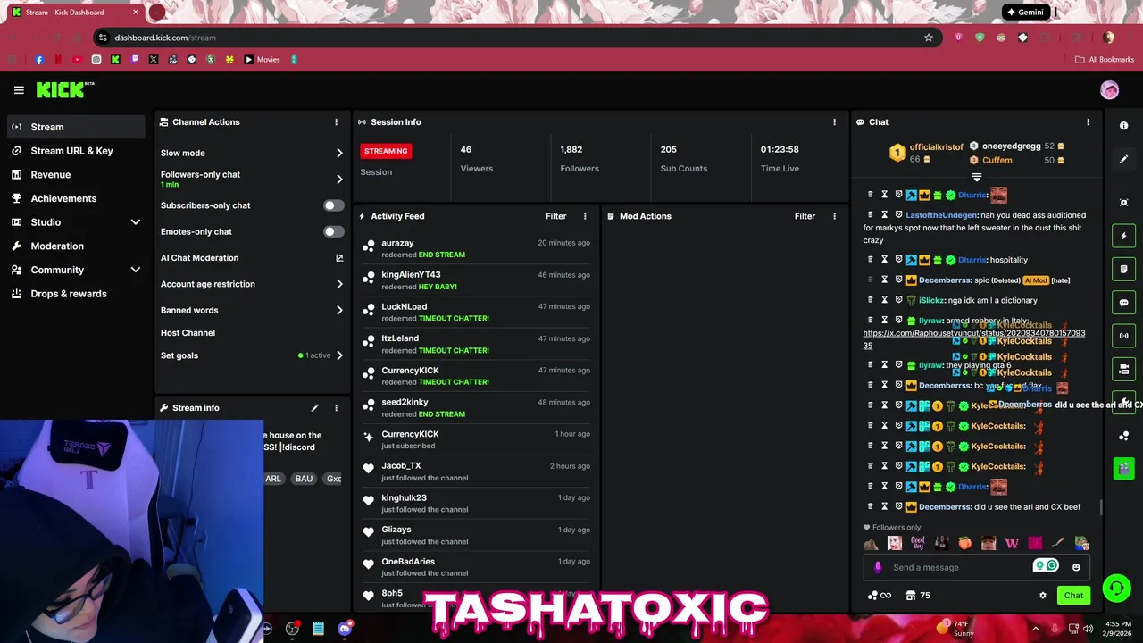Open Activity Feed three-dot menu
The width and height of the screenshot is (1143, 643).
[586, 216]
